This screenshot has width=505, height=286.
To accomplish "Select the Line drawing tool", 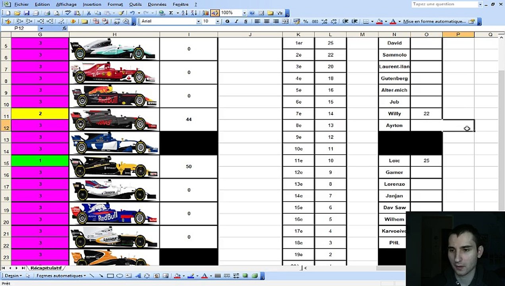I will (92, 276).
